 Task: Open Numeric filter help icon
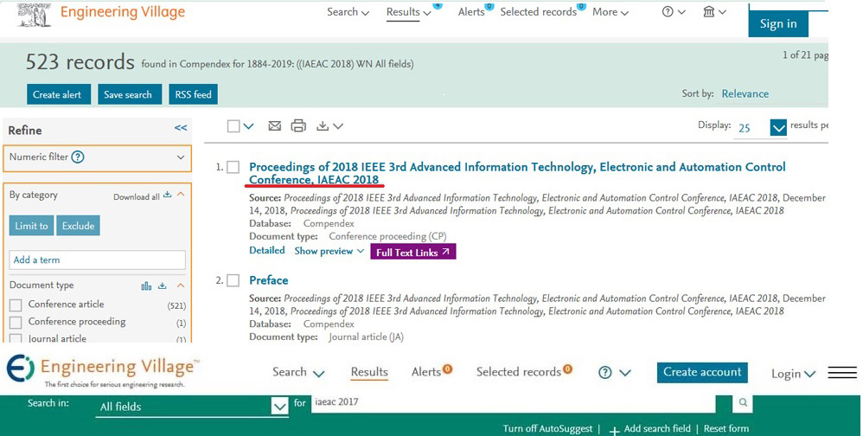coord(78,157)
